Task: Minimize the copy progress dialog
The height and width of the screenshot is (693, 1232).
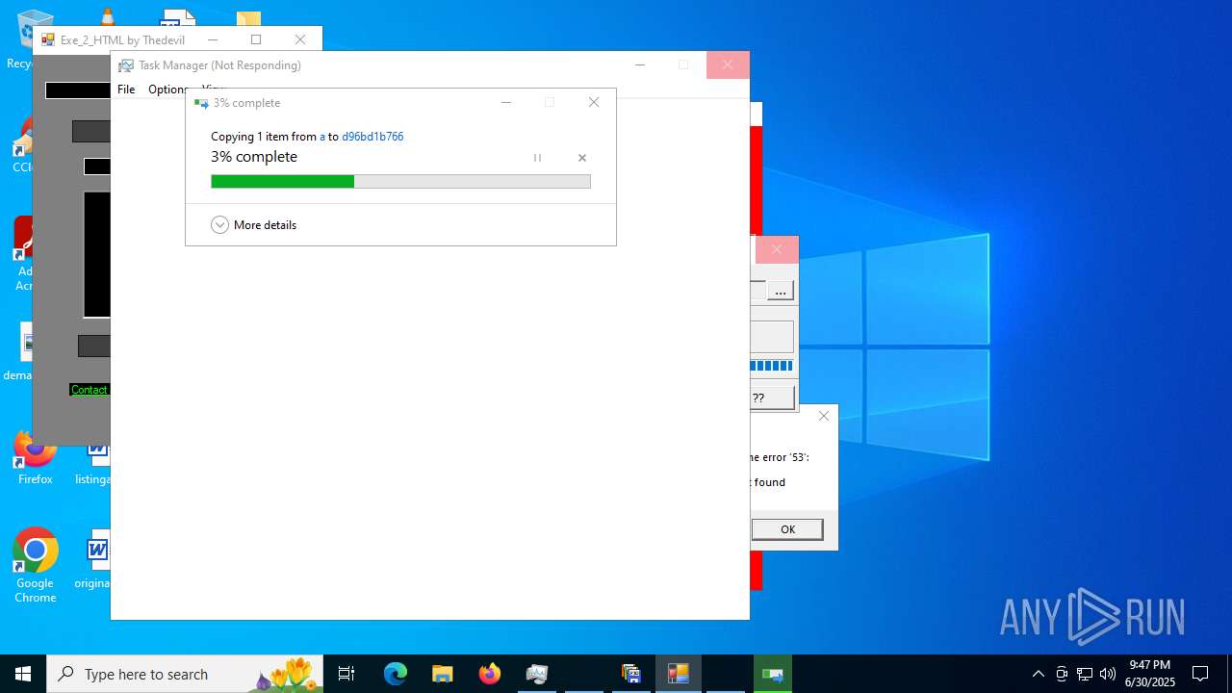Action: (x=505, y=102)
